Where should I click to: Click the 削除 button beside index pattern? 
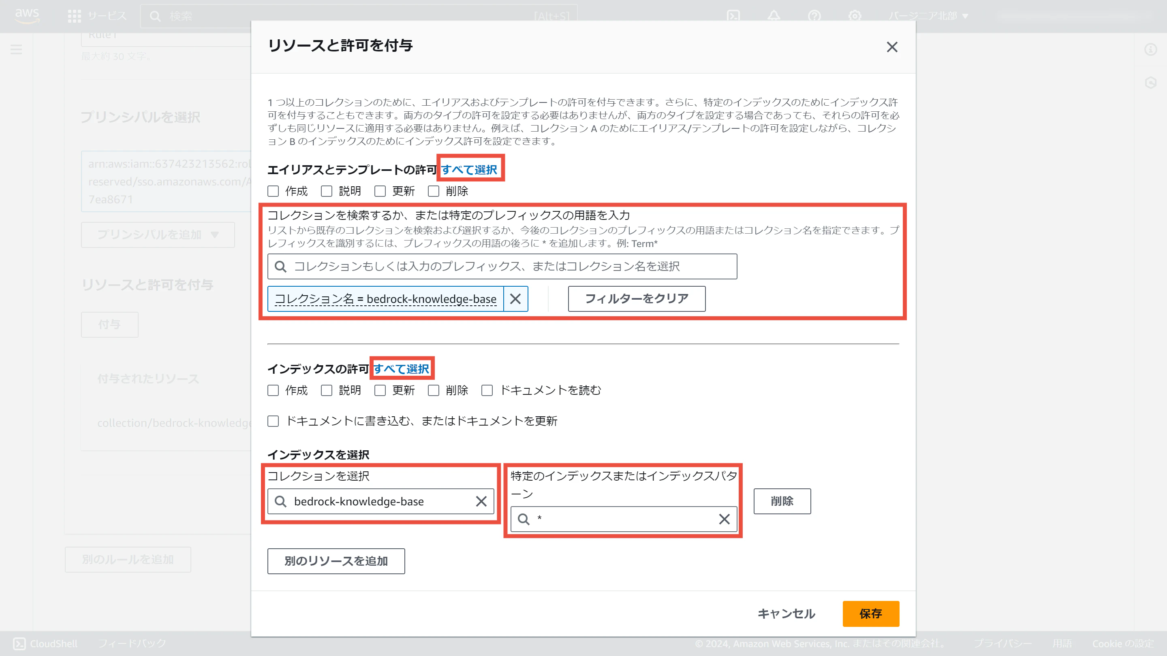pyautogui.click(x=782, y=501)
